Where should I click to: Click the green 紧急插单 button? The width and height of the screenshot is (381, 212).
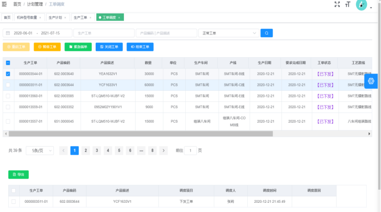pos(78,47)
